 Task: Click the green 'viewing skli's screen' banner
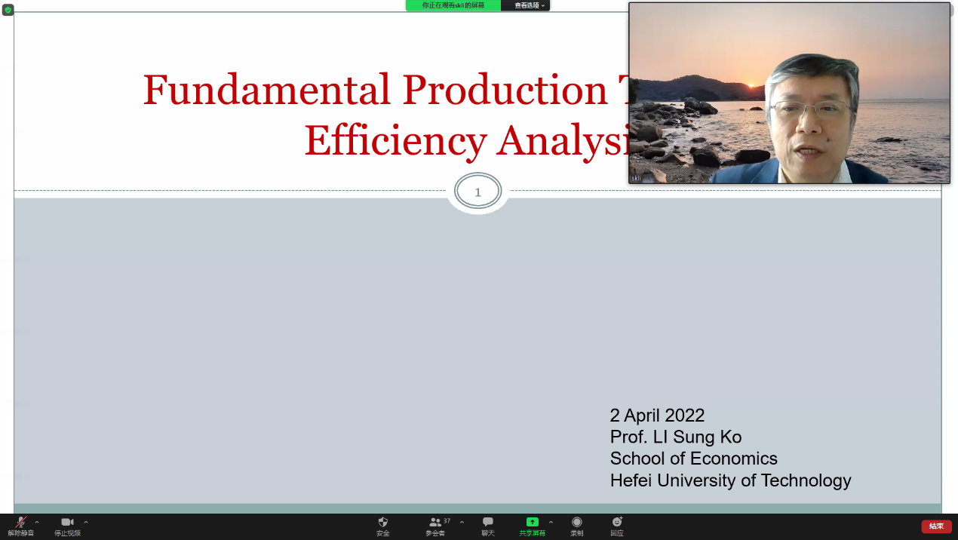(453, 5)
